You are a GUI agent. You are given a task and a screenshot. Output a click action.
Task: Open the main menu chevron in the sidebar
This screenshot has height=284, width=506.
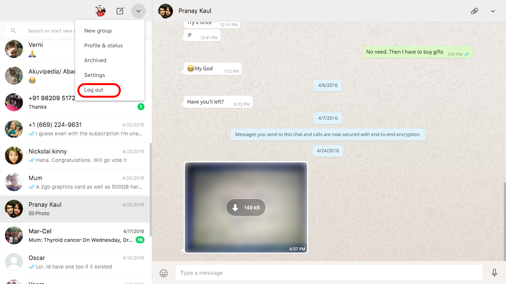(138, 11)
